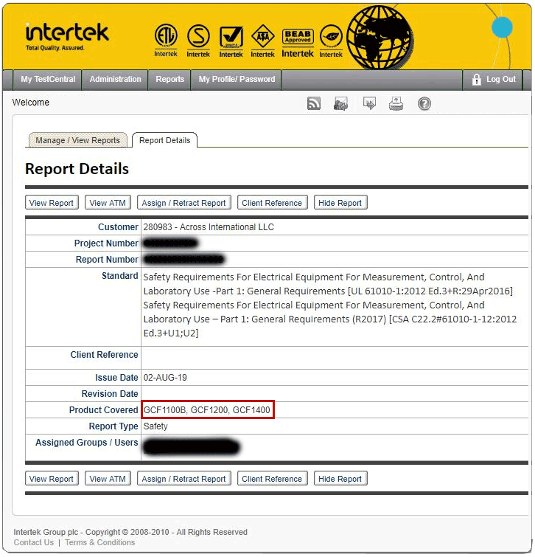The width and height of the screenshot is (535, 557).
Task: Click the RSS feed icon
Action: (314, 104)
